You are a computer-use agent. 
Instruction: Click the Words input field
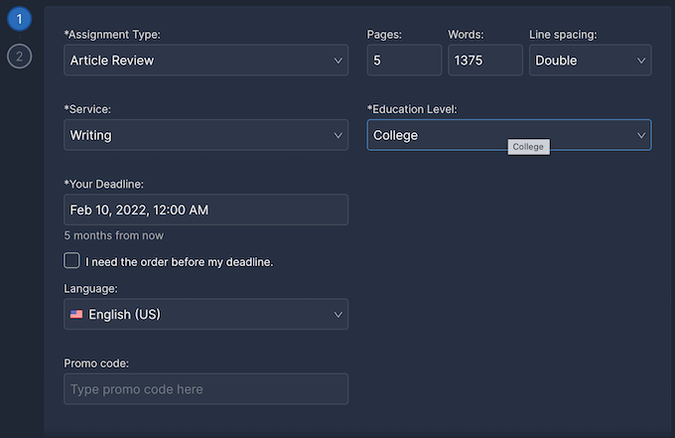click(x=484, y=61)
